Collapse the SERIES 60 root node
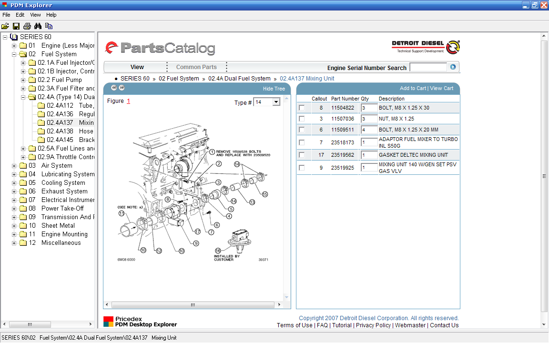 (5, 37)
